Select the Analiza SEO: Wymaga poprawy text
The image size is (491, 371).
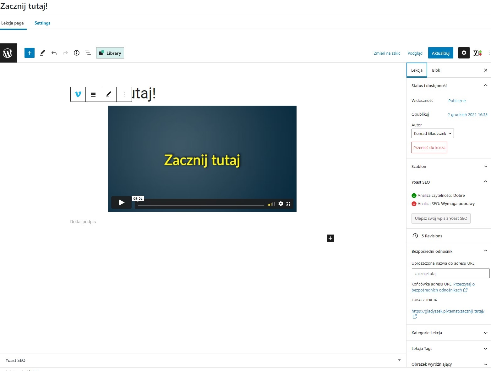(x=446, y=204)
